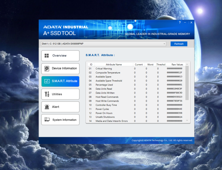Select the Host Read Commands row
This screenshot has height=170, width=222.
tap(136, 97)
